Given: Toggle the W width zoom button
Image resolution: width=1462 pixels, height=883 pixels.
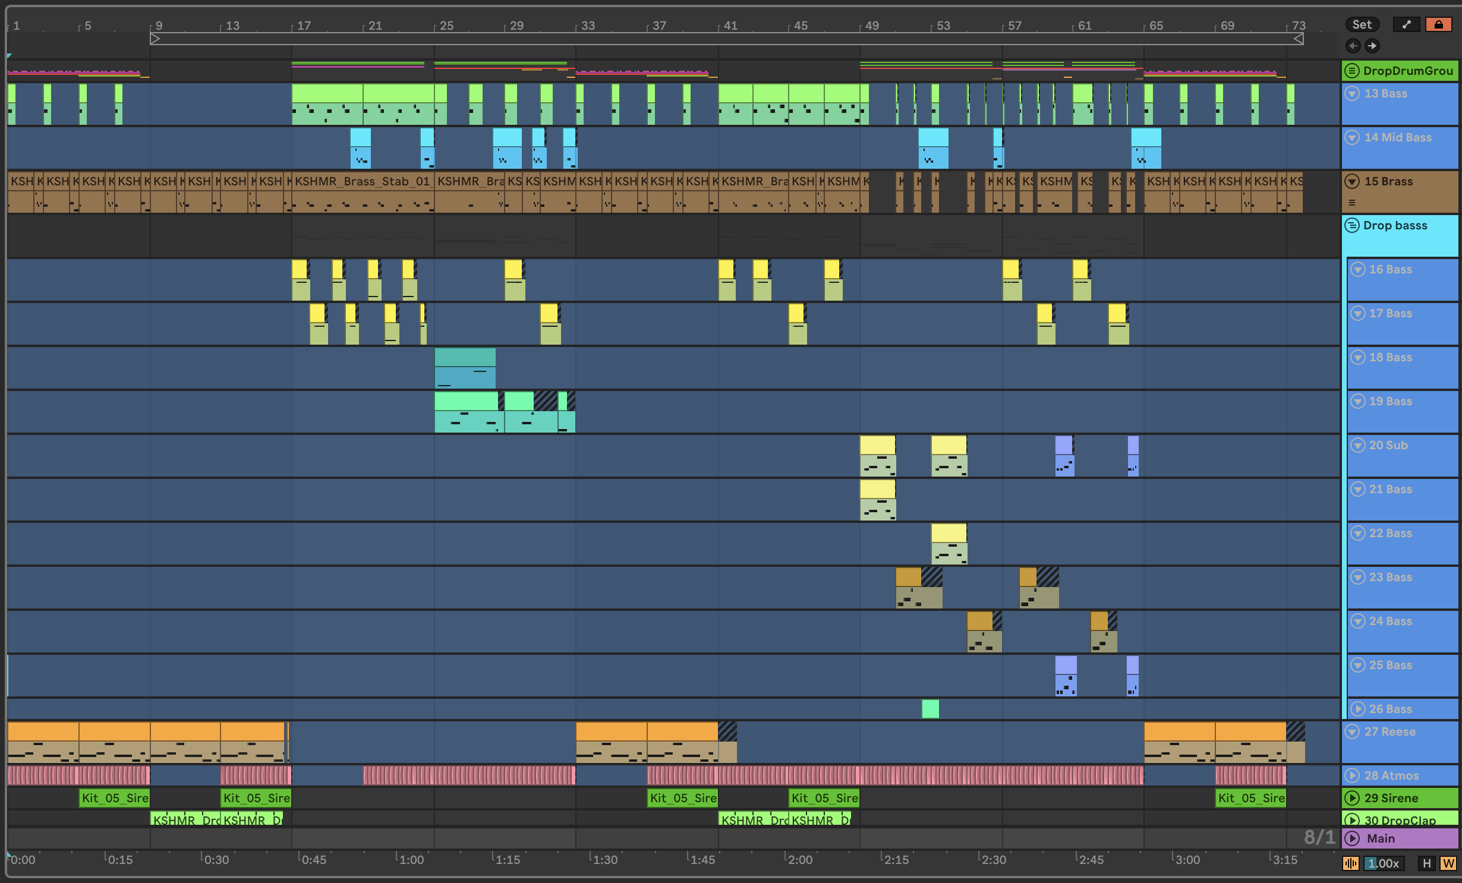Looking at the screenshot, I should click(1448, 863).
